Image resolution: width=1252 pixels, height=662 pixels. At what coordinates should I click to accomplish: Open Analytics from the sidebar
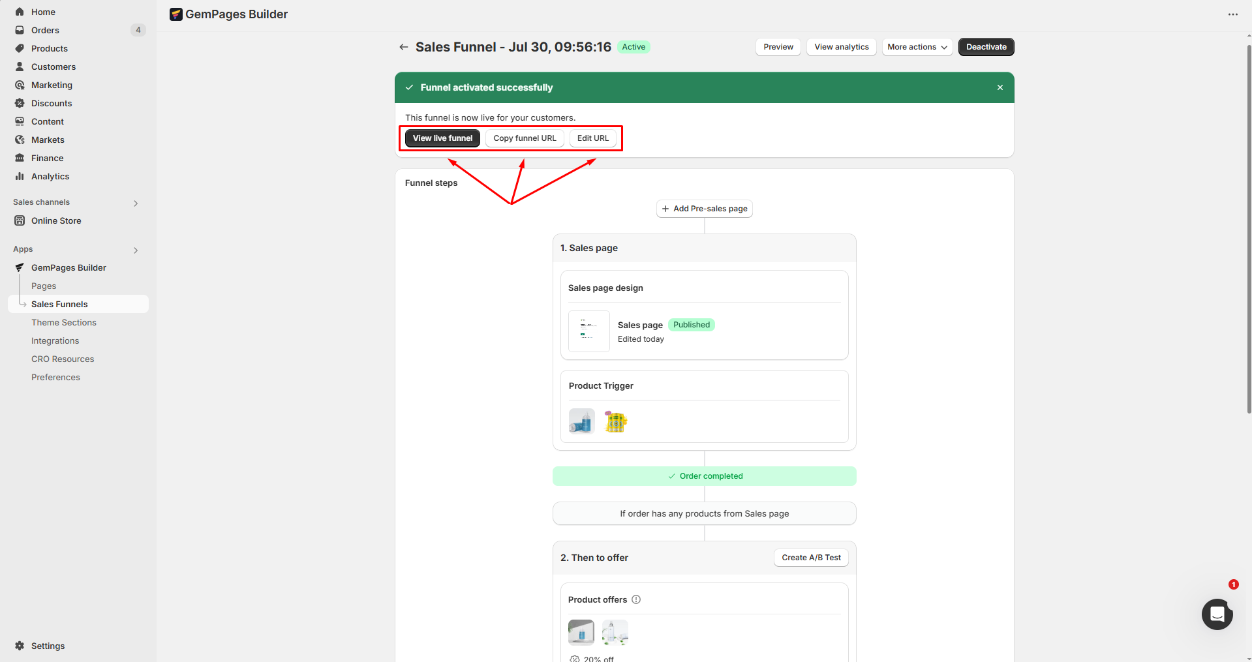(50, 176)
